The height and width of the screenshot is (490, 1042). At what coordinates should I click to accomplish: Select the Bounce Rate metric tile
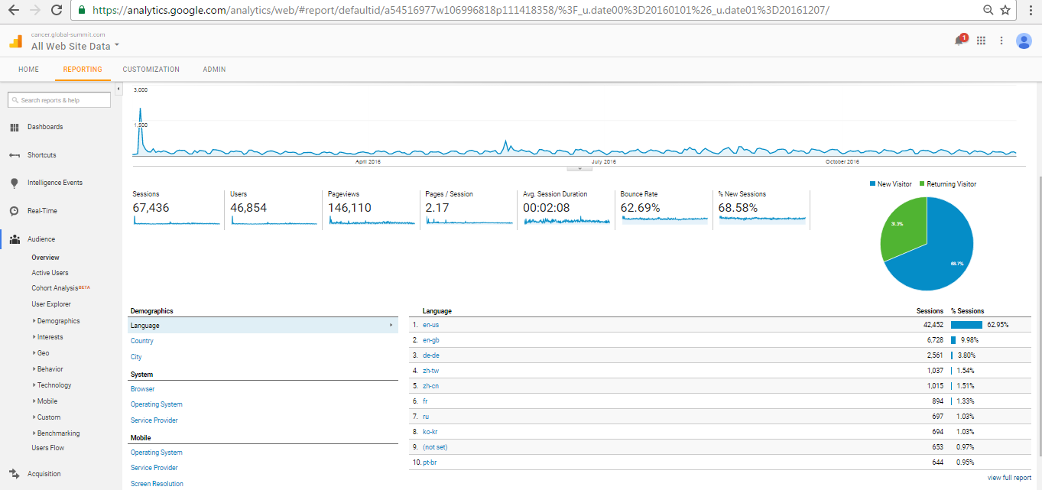pyautogui.click(x=664, y=208)
